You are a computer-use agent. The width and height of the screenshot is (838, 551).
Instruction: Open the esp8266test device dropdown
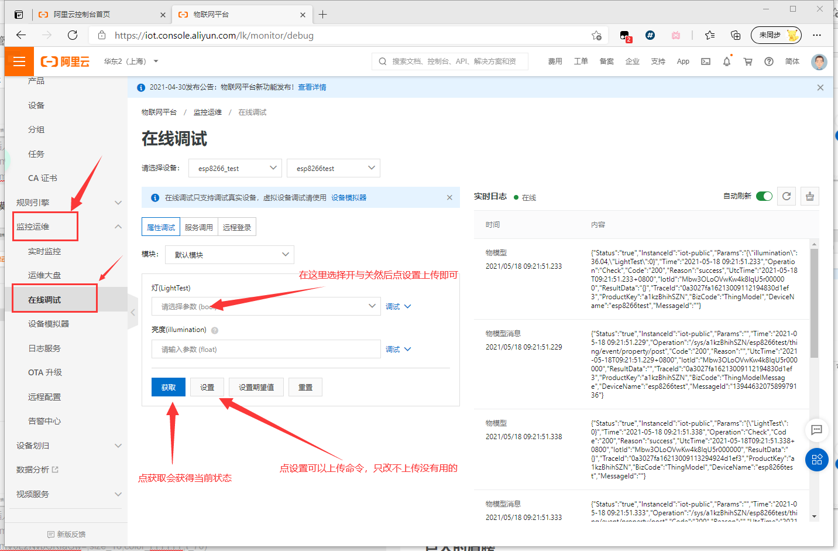coord(334,168)
